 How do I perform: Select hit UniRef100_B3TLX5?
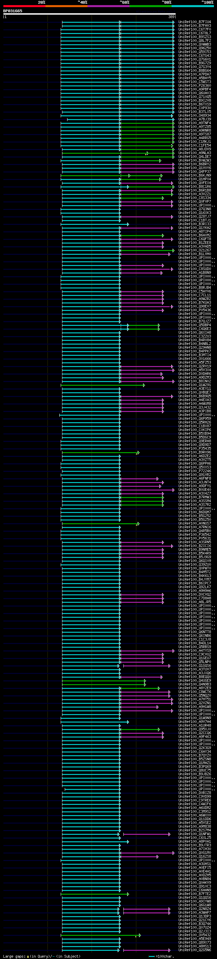pos(194,112)
